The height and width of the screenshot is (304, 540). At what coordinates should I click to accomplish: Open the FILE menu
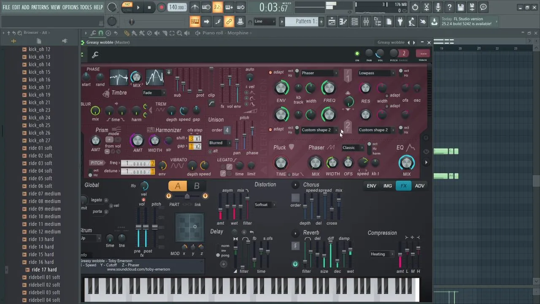[x=6, y=7]
